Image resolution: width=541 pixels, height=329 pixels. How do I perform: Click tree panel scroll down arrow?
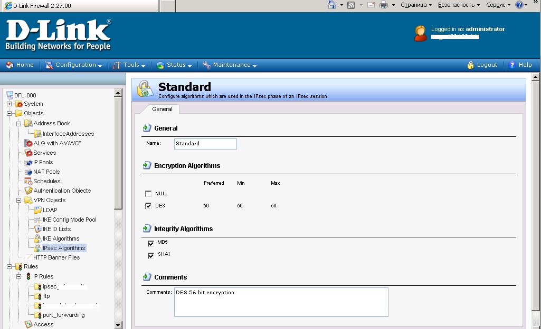118,325
